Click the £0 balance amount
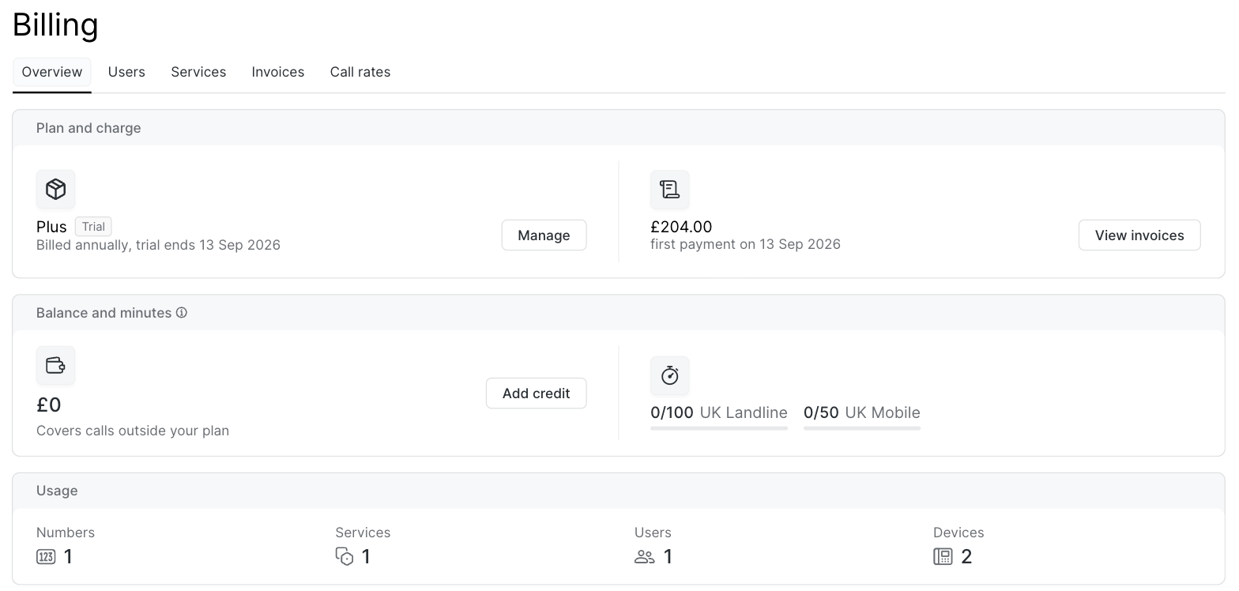The image size is (1239, 591). [x=49, y=405]
